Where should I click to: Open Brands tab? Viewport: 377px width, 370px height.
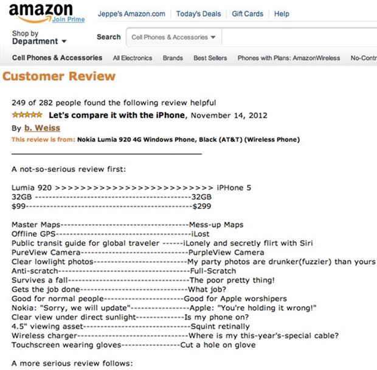173,58
